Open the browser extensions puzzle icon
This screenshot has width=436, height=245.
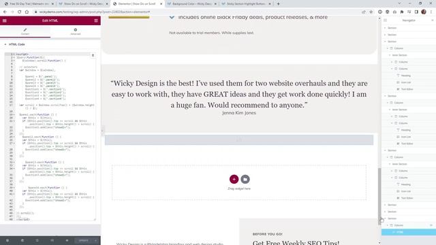tap(402, 12)
